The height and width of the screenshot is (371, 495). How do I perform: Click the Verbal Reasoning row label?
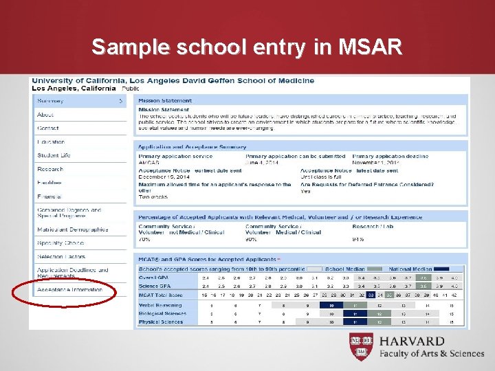tap(160, 305)
